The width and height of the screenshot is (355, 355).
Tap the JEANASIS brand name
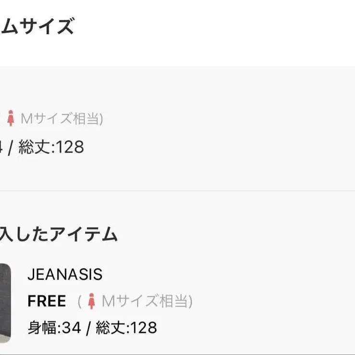(65, 275)
